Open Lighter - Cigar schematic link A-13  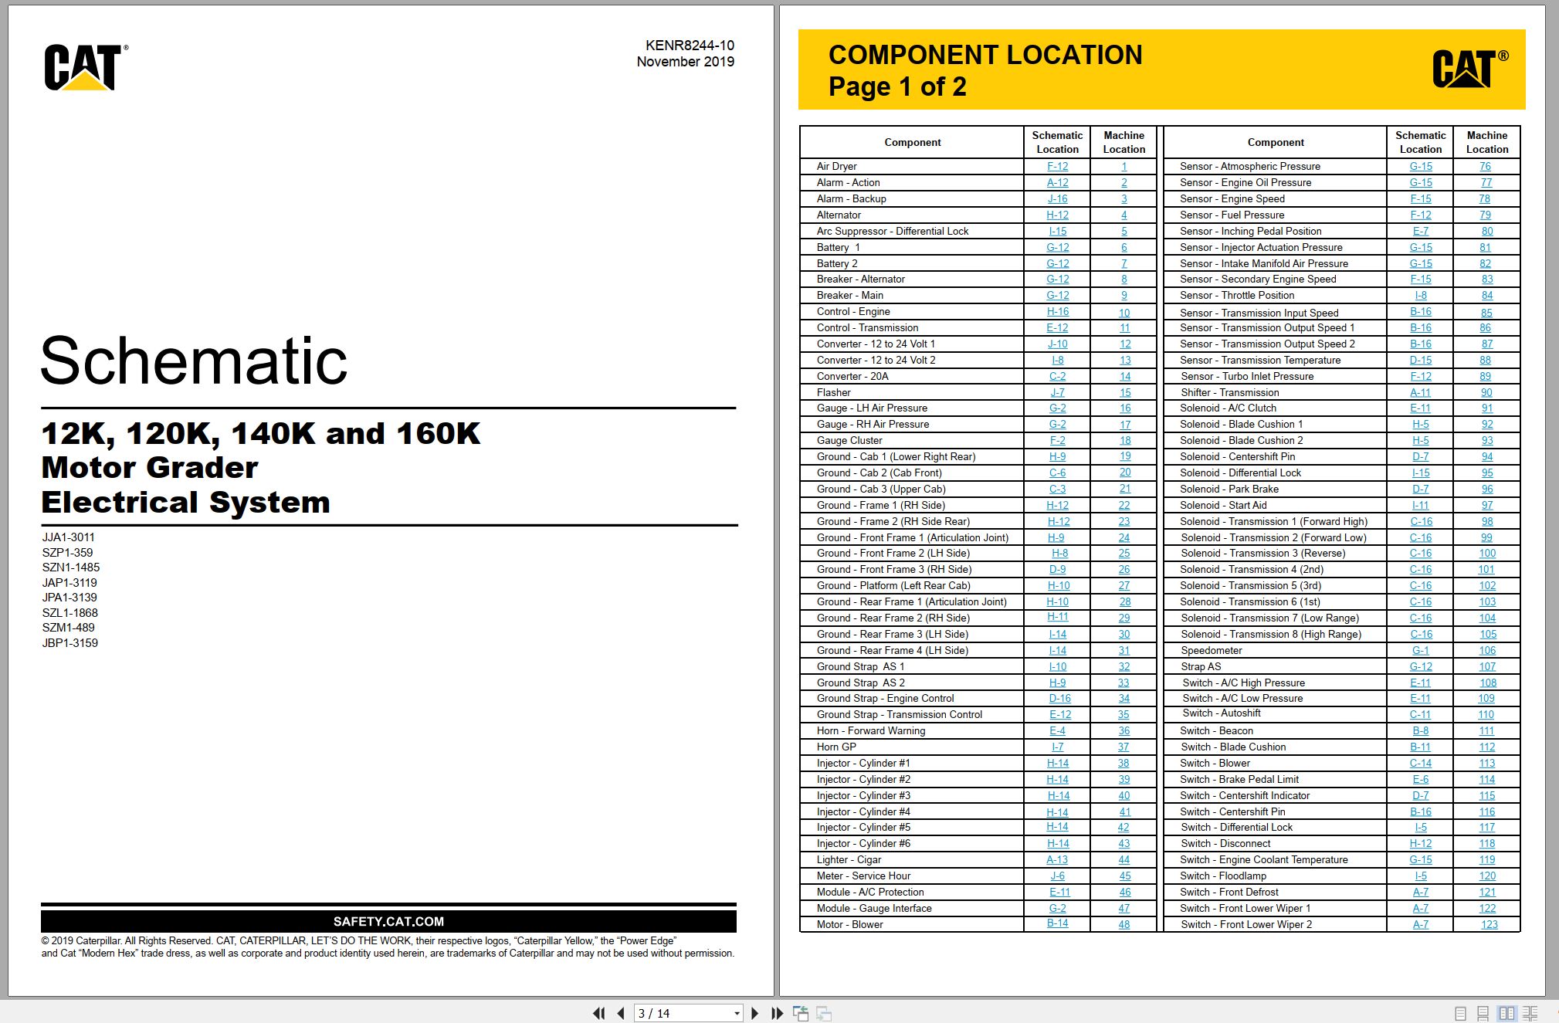point(1057,859)
